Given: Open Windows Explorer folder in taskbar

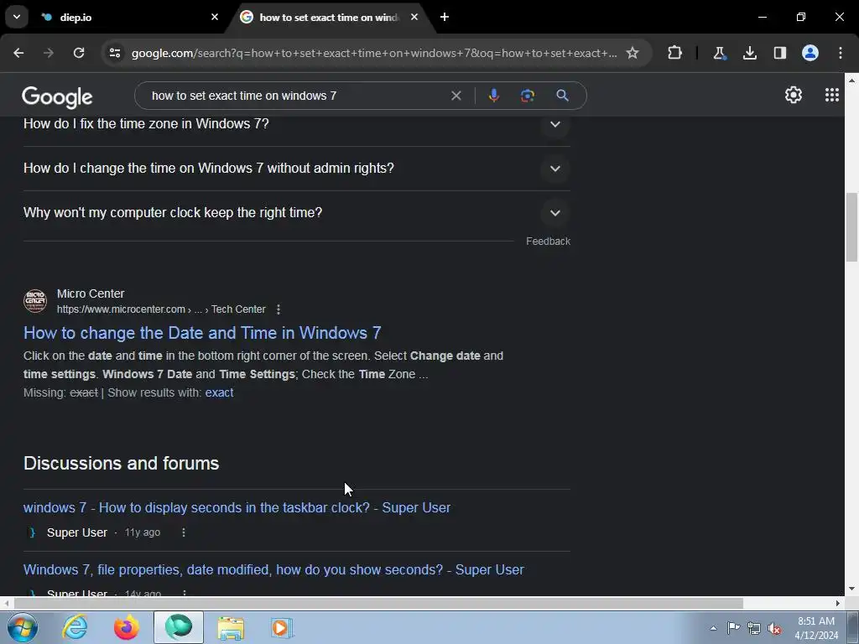Looking at the screenshot, I should (231, 627).
